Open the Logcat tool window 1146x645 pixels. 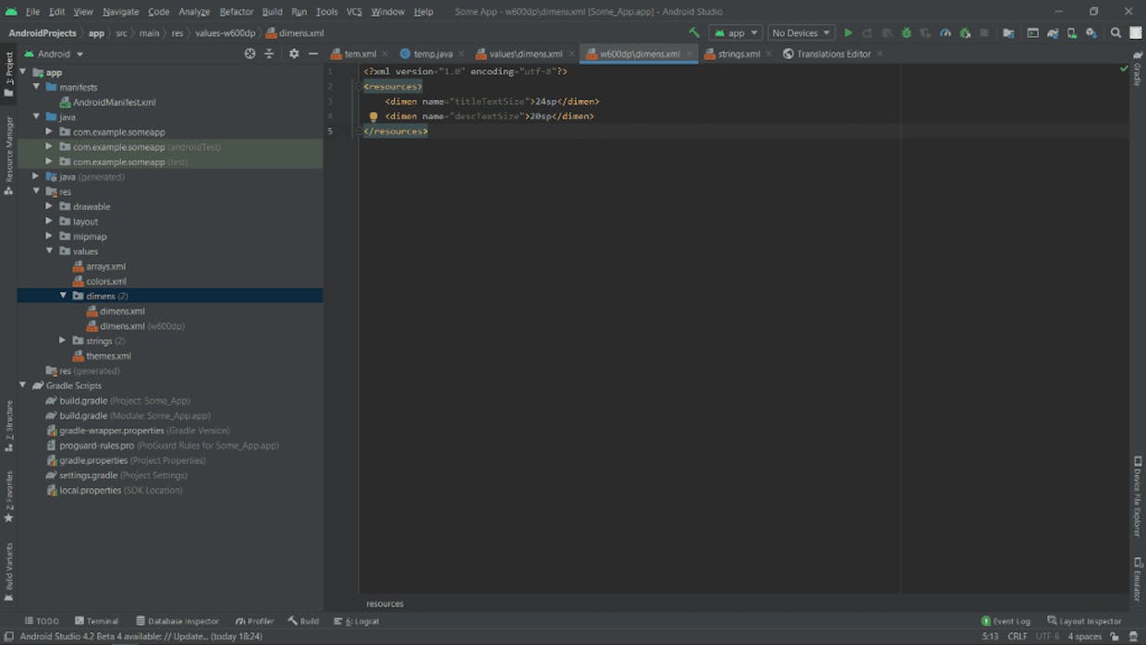click(x=357, y=621)
